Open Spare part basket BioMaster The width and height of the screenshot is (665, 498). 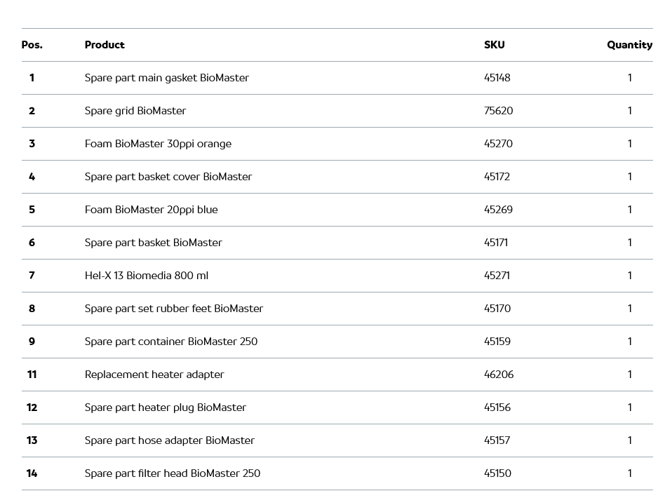pyautogui.click(x=153, y=243)
